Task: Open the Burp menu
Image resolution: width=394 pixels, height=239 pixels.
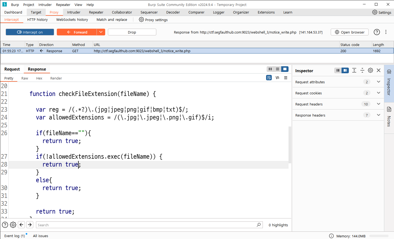Action: [x=15, y=5]
